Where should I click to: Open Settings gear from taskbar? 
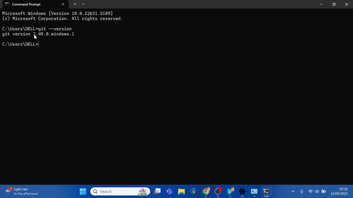point(242,191)
